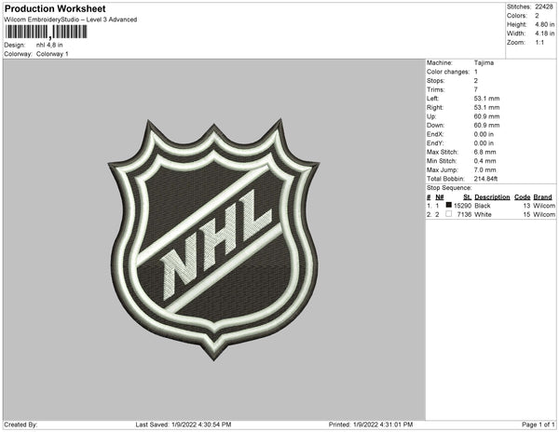Screen dimensions: 559x432
Task: Click the Code column header
Action: point(523,197)
